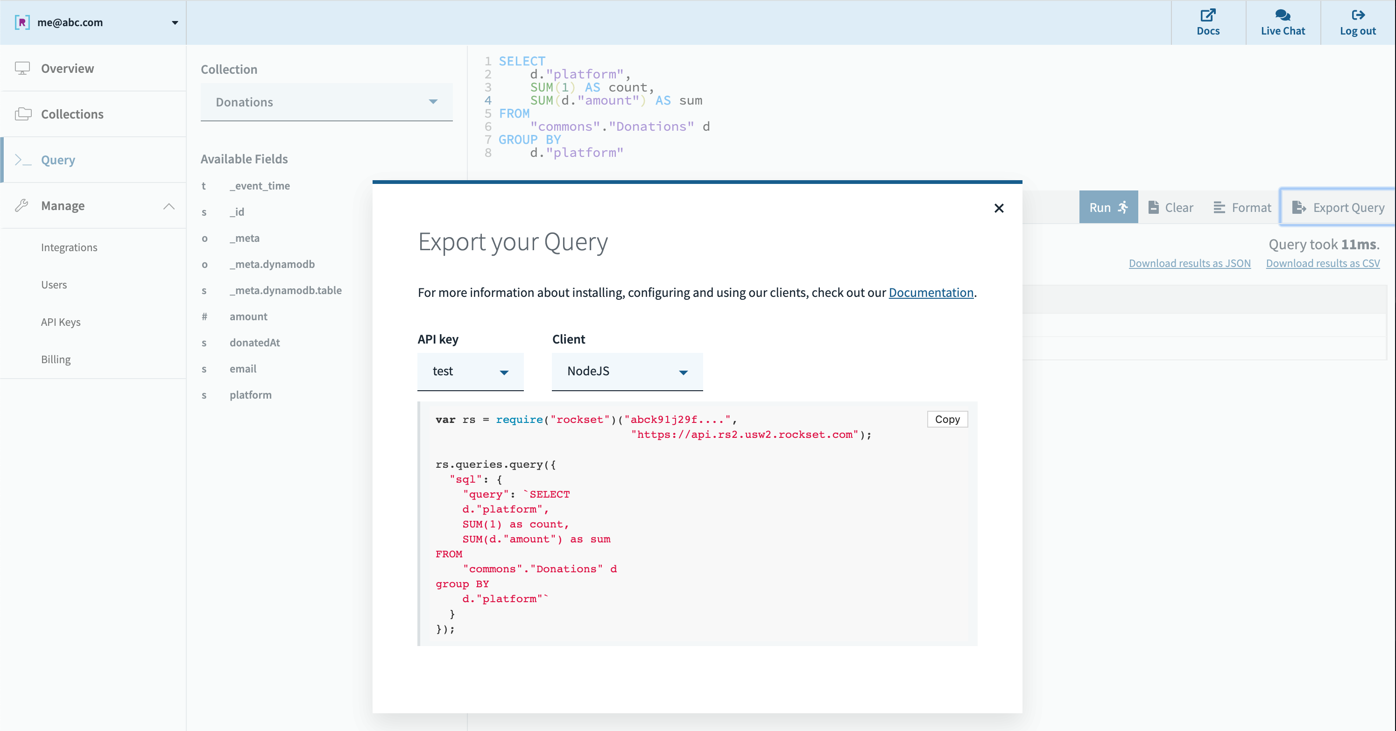Viewport: 1396px width, 731px height.
Task: Click the Rockset logo icon
Action: coord(22,22)
